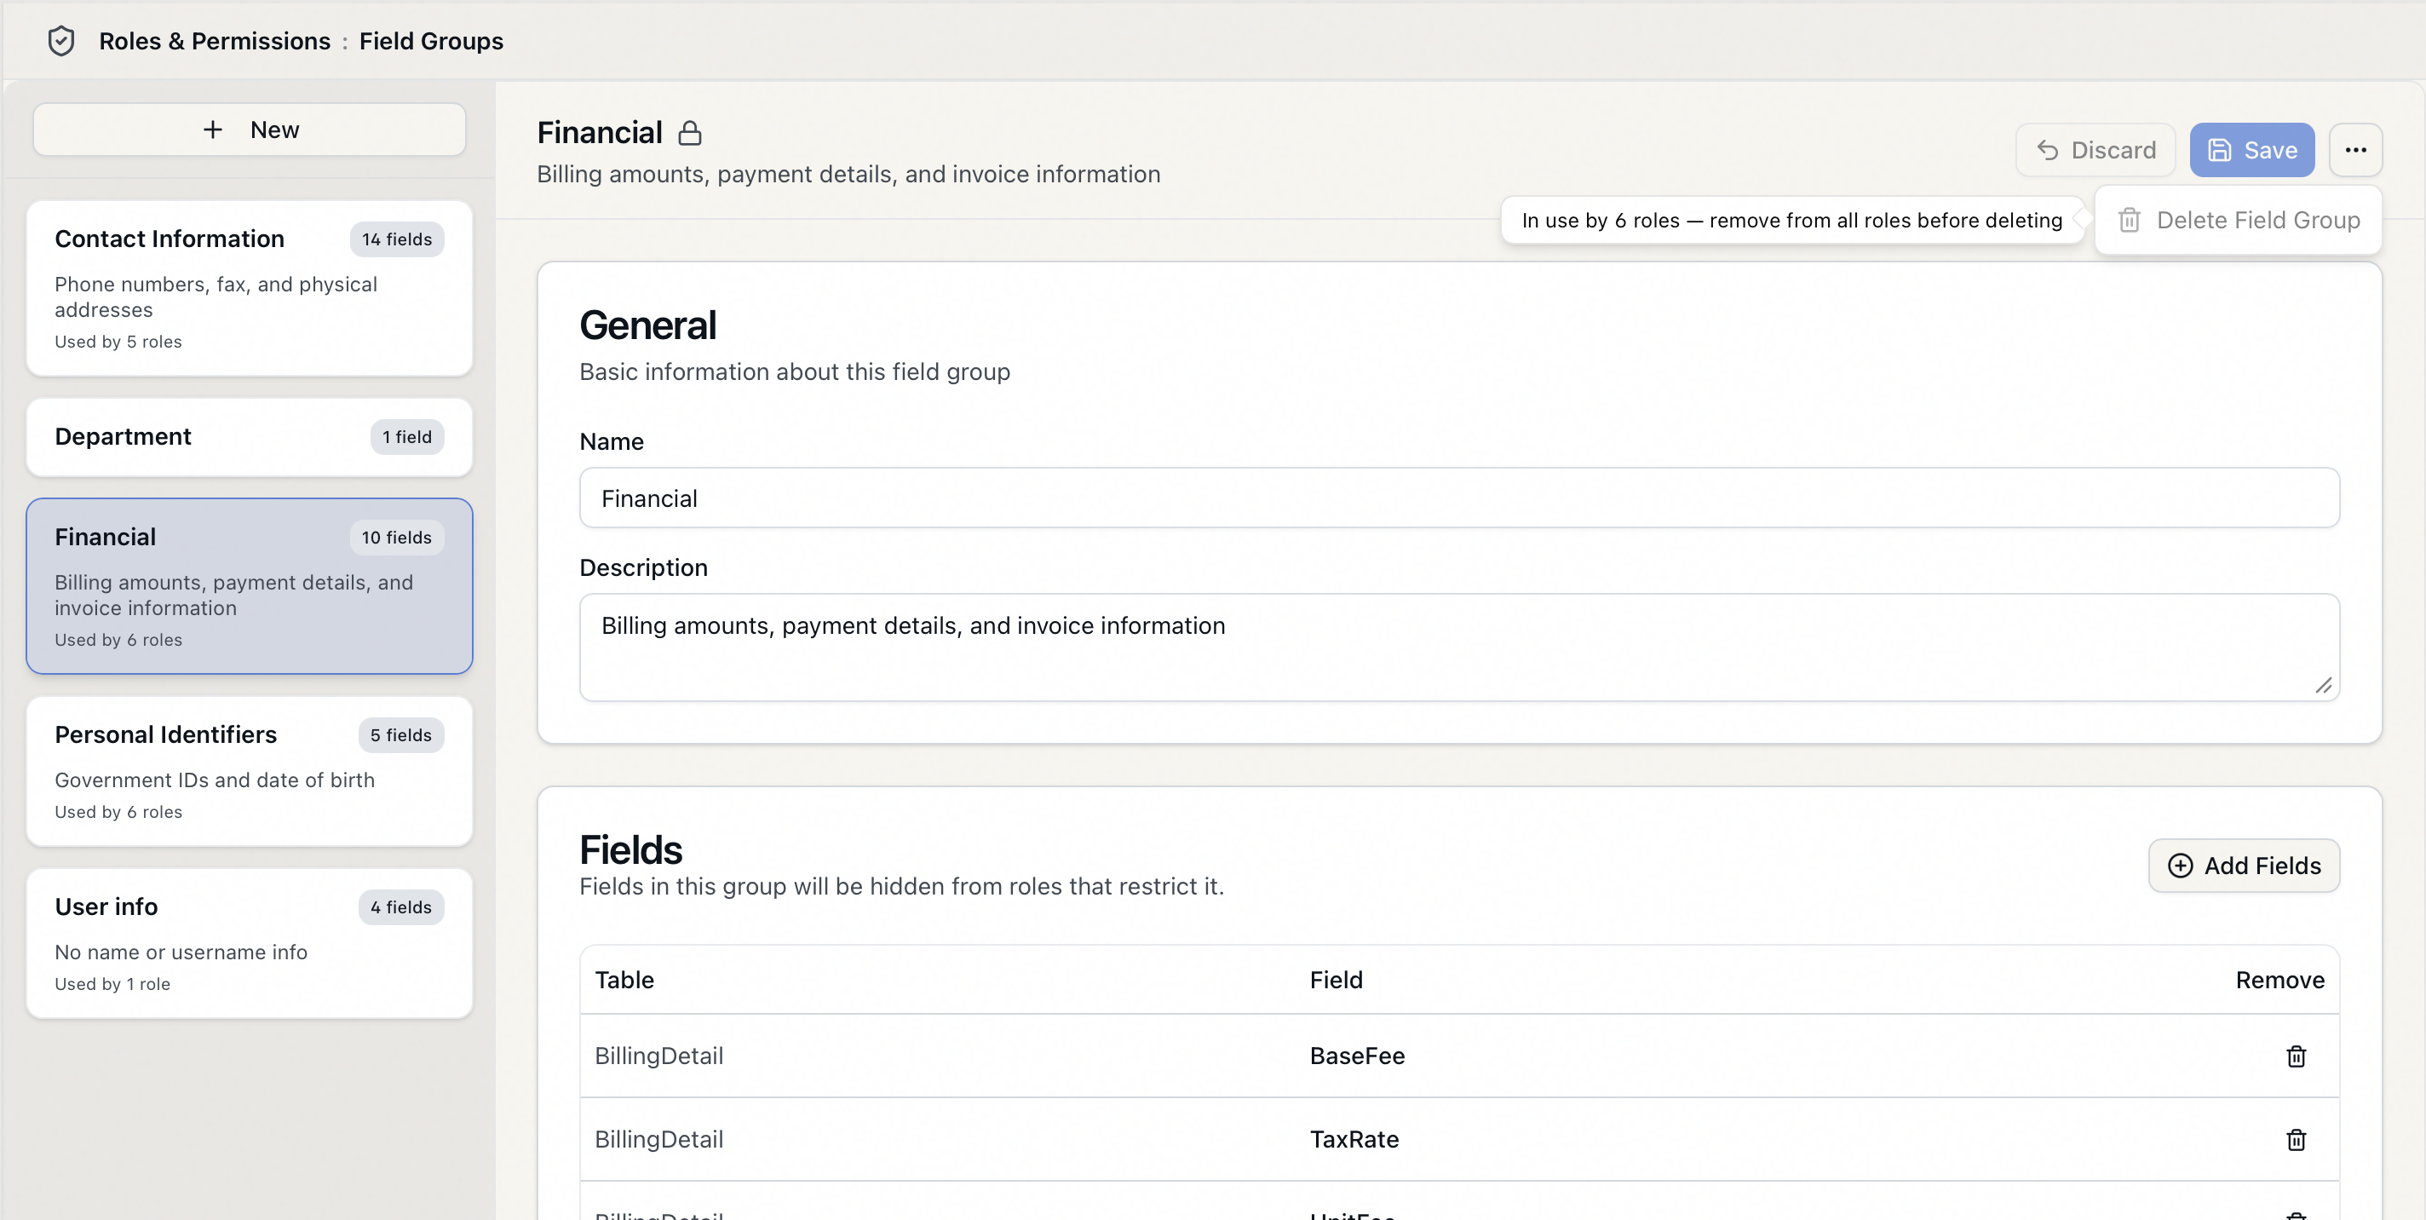Click the Name input field
2426x1220 pixels.
pos(1460,498)
